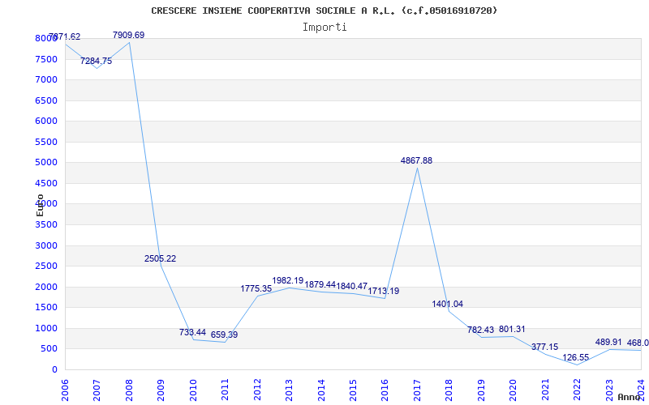The image size is (649, 405).
Task: Click the 1775.35 value label
Action: tap(256, 289)
